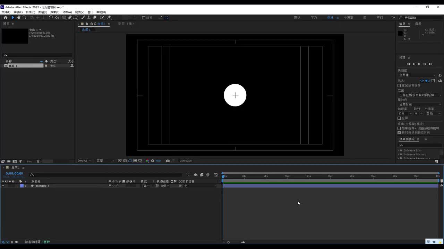Enable 在回放前缓存 checkbox

(399, 85)
